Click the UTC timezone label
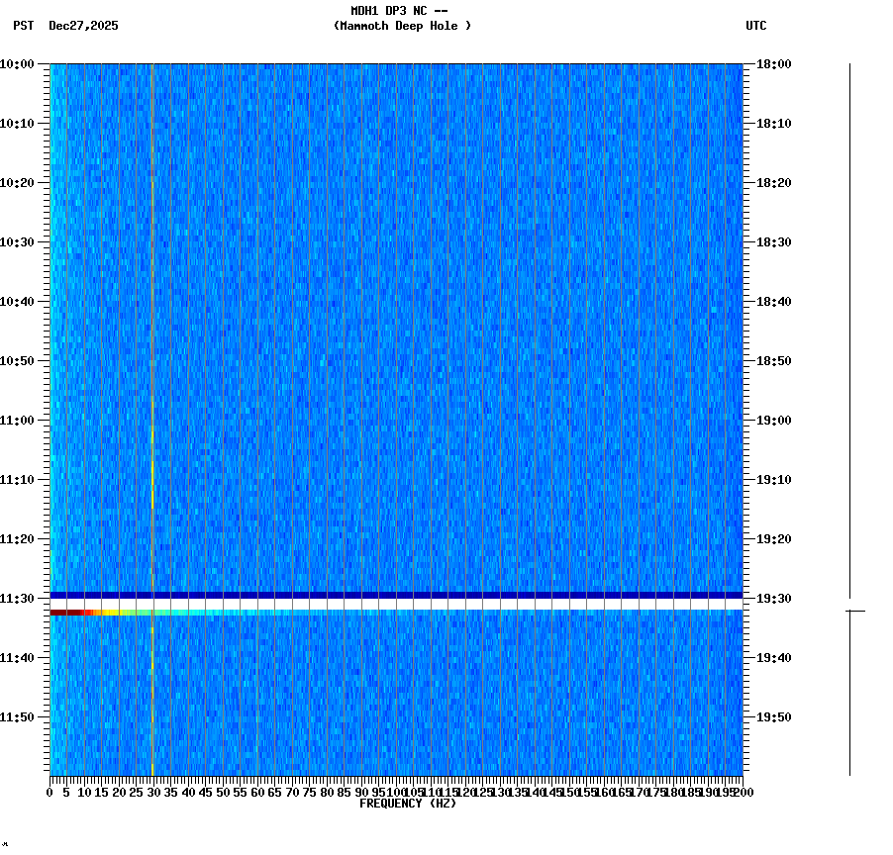Screen dimensions: 893x855 coord(757,27)
